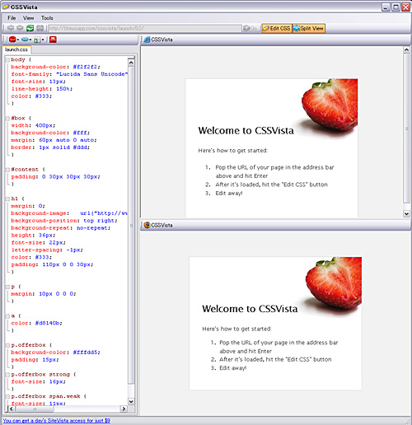This screenshot has width=412, height=425.
Task: Click the IE preview scroll down arrow
Action: (406, 213)
